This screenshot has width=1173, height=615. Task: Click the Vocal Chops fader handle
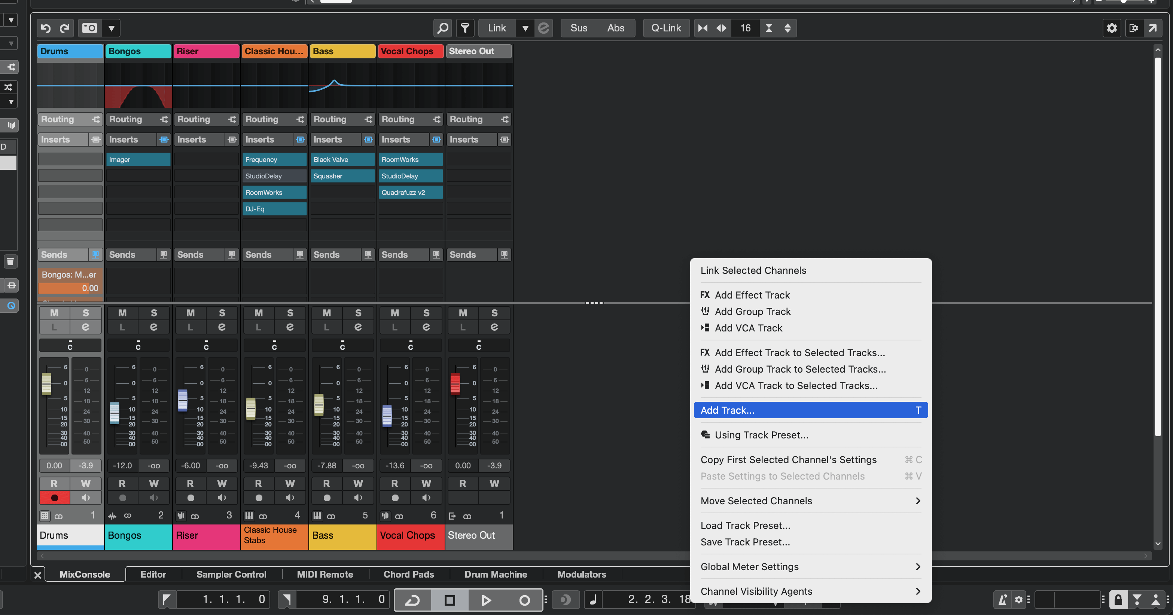(387, 416)
